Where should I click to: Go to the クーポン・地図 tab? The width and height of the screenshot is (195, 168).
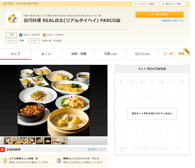tap(174, 54)
